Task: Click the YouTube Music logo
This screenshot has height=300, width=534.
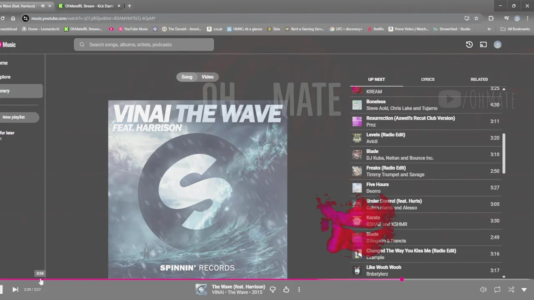Action: pyautogui.click(x=8, y=45)
